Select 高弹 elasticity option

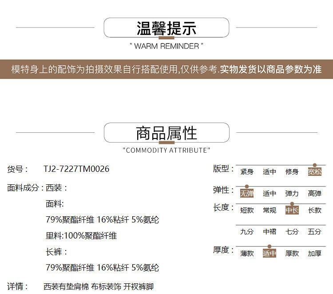[x=315, y=193]
